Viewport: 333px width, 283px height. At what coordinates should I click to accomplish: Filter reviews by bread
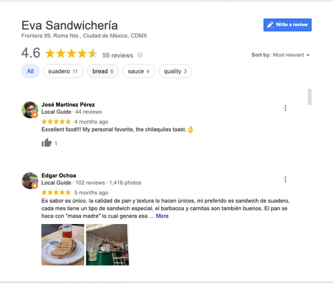coord(103,71)
